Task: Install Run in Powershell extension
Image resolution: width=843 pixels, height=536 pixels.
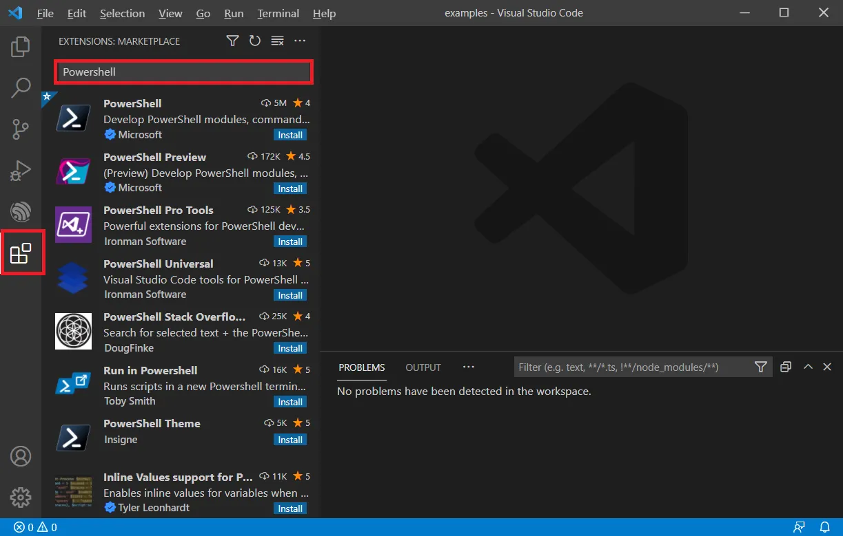Action: 290,402
